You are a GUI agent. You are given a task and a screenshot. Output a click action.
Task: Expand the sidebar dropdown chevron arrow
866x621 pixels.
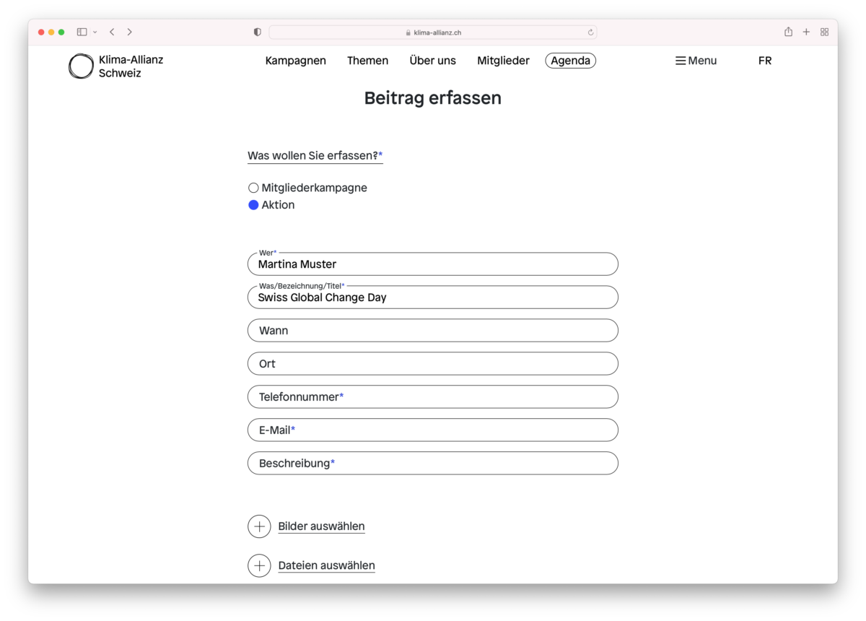[x=95, y=32]
